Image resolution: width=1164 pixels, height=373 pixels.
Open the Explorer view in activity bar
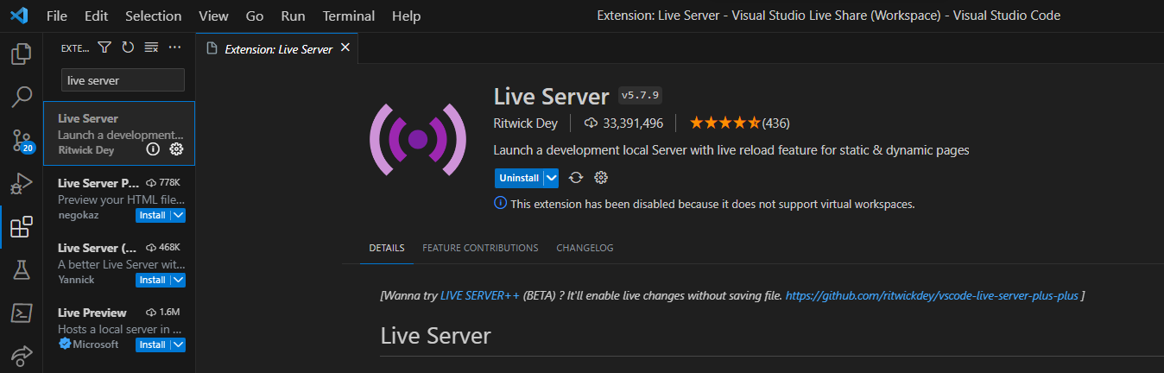coord(21,55)
